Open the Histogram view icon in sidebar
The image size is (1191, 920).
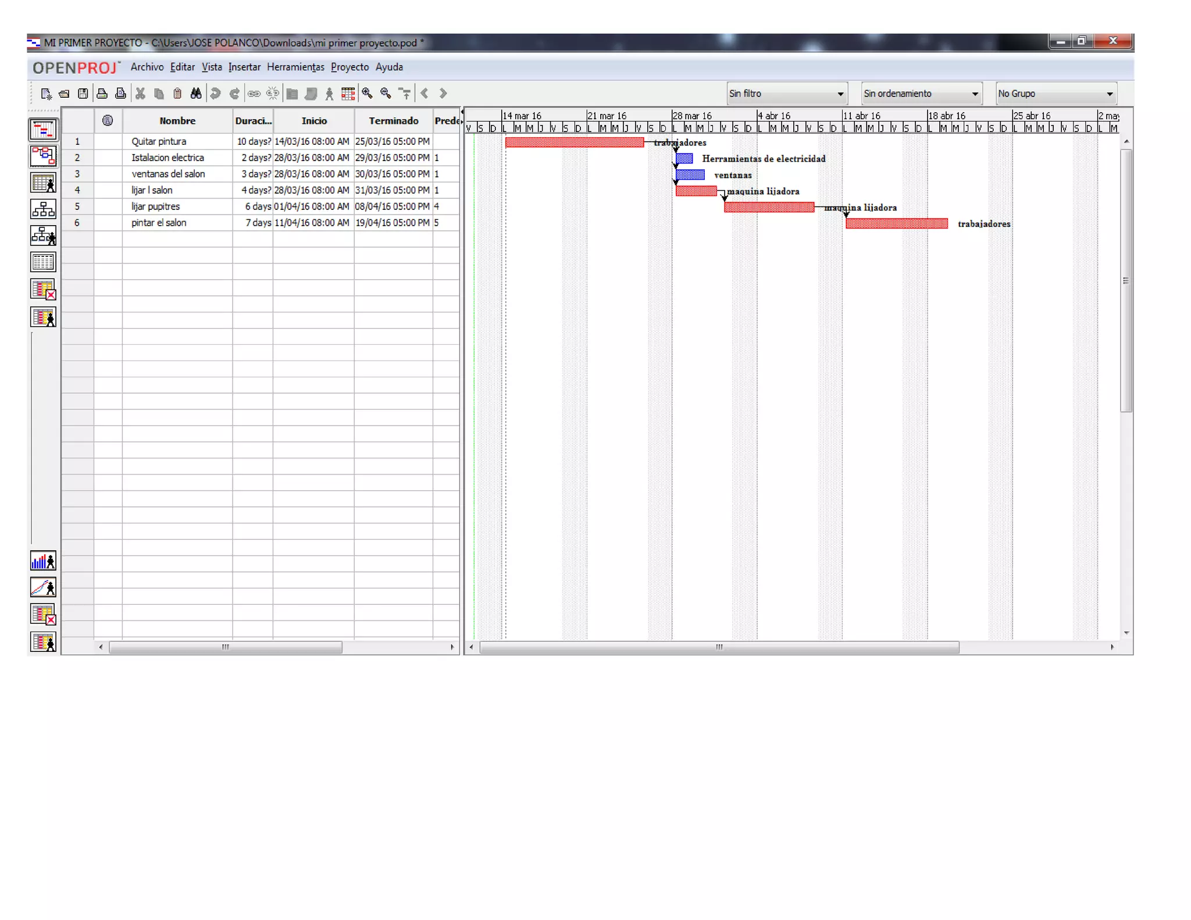[44, 561]
